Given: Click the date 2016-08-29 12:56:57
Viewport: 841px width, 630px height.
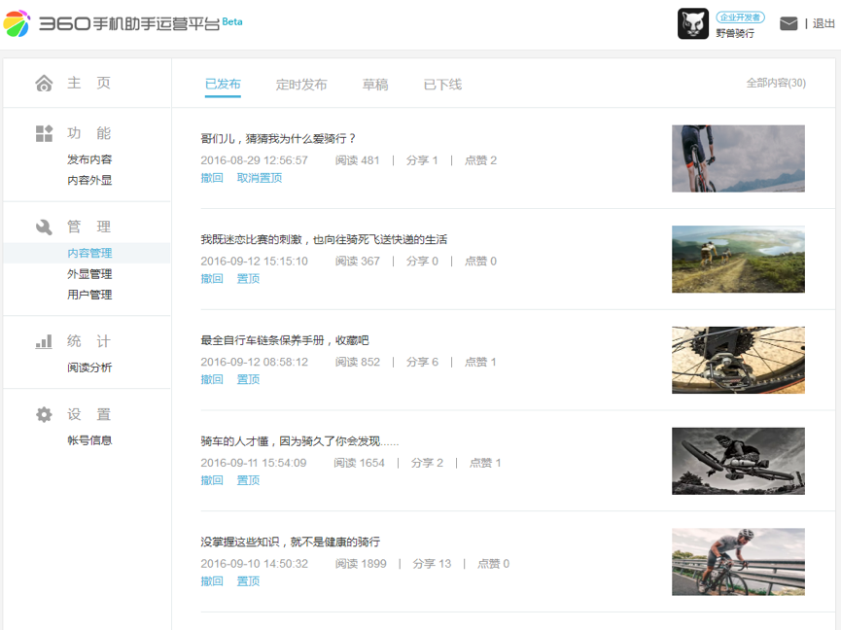Looking at the screenshot, I should pyautogui.click(x=254, y=160).
